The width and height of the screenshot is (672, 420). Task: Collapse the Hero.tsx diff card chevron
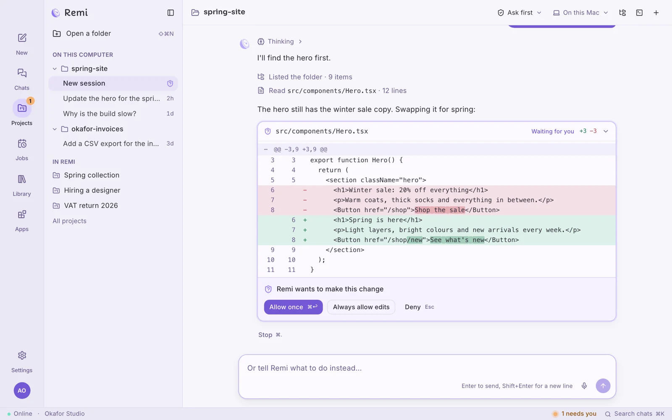point(606,131)
